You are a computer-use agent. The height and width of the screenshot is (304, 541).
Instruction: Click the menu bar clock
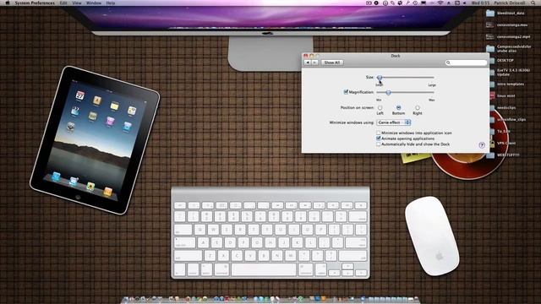480,3
